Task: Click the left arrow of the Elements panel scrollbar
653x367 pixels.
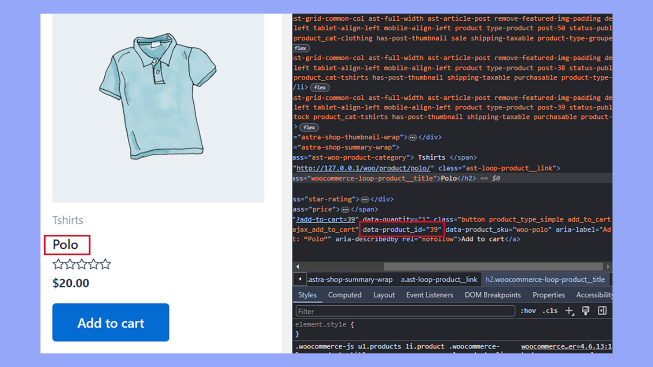Action: pos(297,266)
